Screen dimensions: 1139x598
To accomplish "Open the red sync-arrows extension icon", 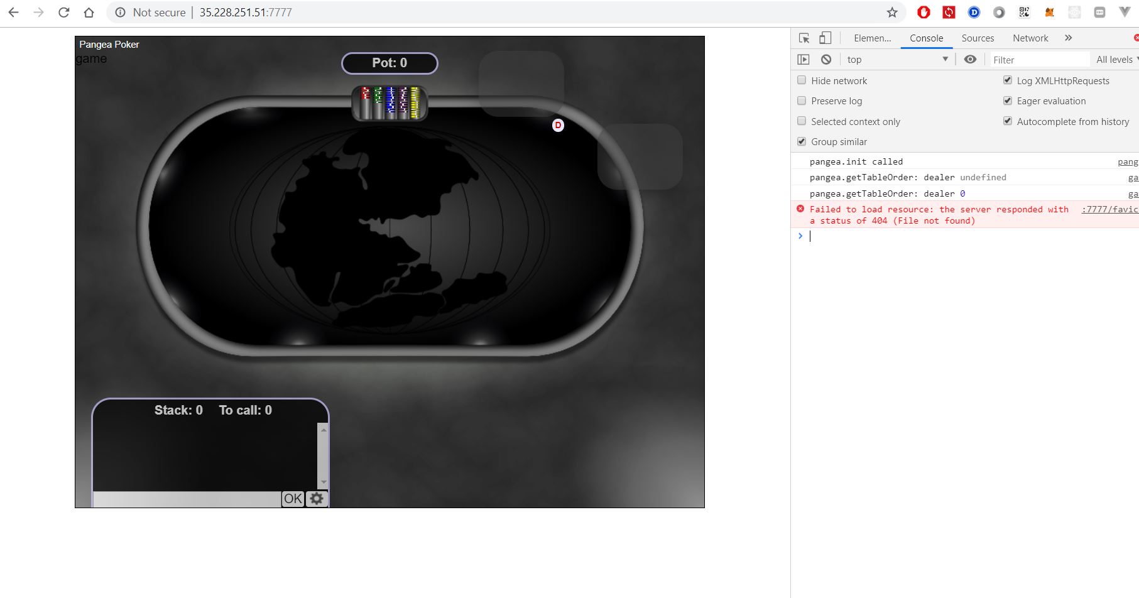I will click(x=949, y=13).
